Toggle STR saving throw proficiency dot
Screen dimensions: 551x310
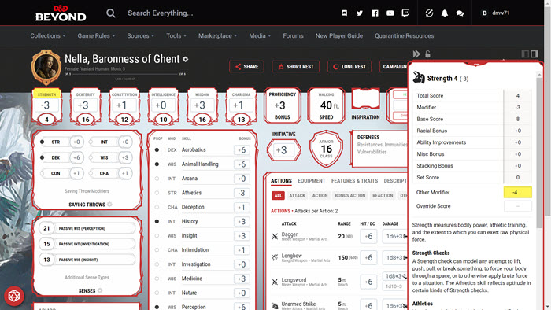coord(43,142)
